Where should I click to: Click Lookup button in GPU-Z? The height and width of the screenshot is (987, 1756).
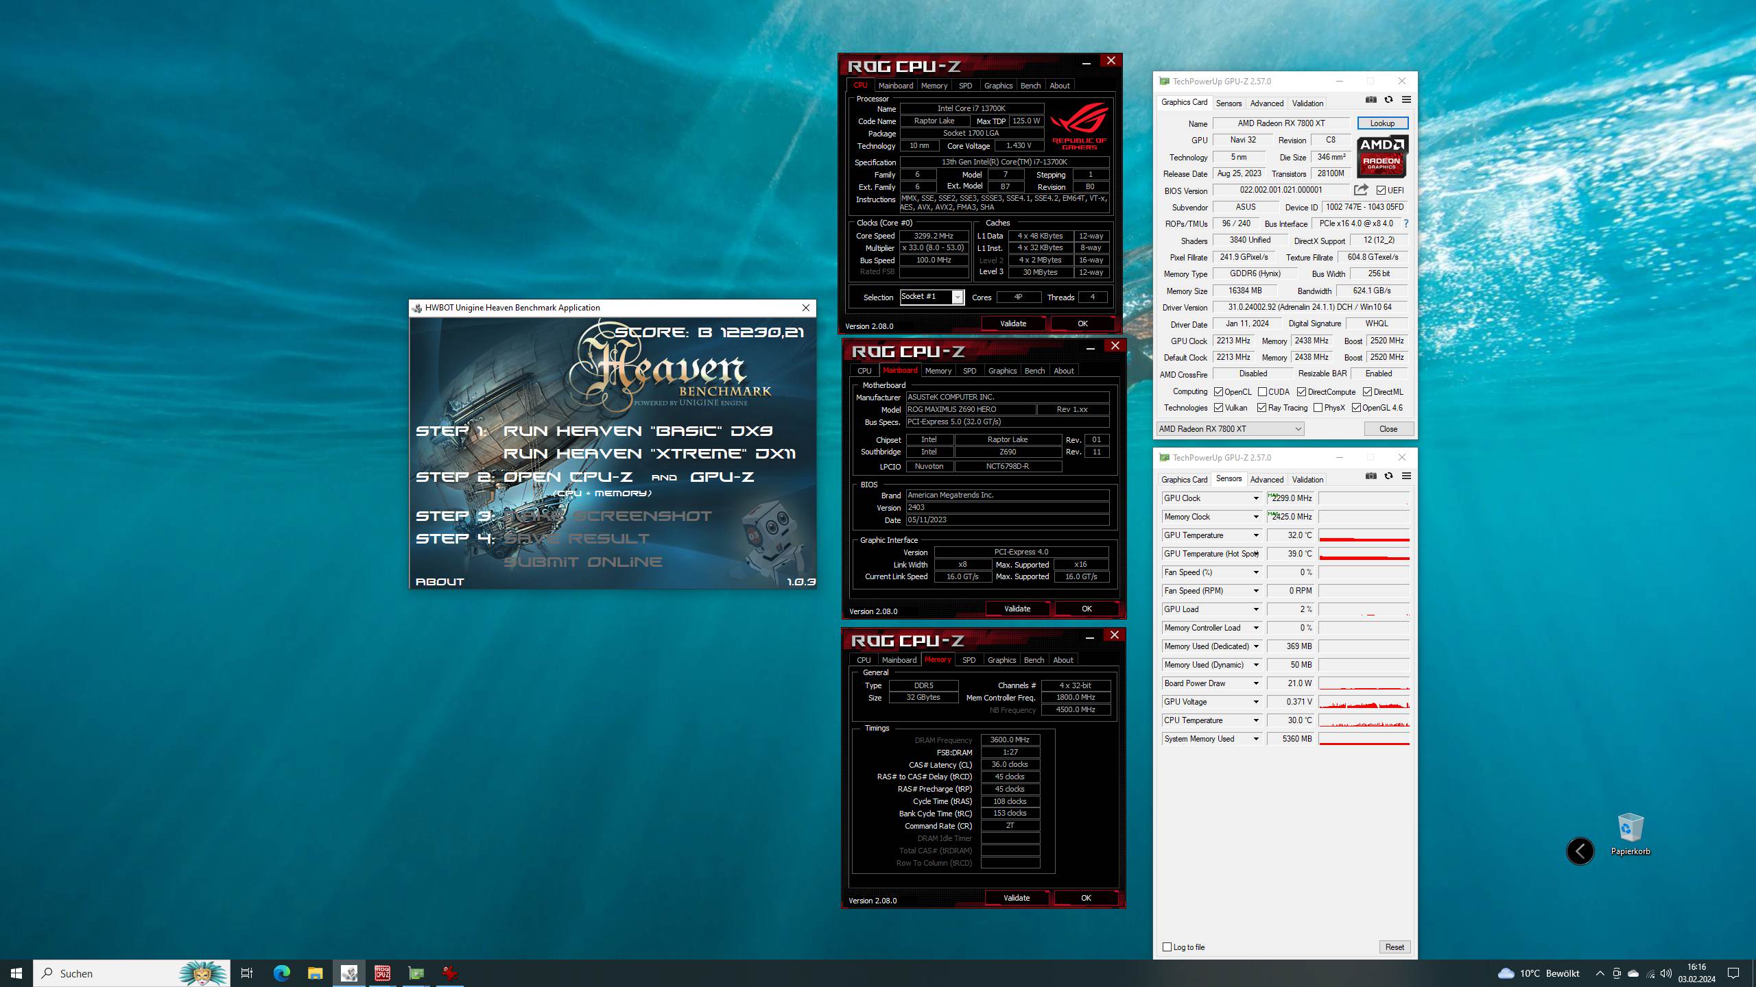point(1382,123)
